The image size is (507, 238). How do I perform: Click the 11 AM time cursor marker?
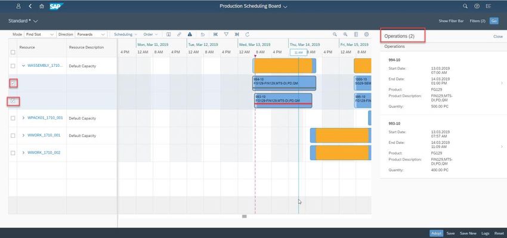coord(298,52)
